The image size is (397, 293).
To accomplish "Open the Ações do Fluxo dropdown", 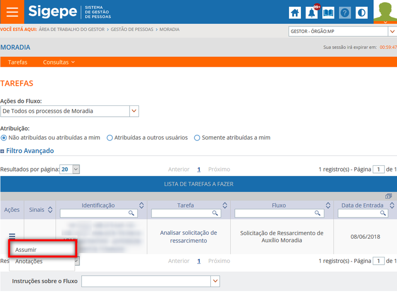I will tap(134, 111).
